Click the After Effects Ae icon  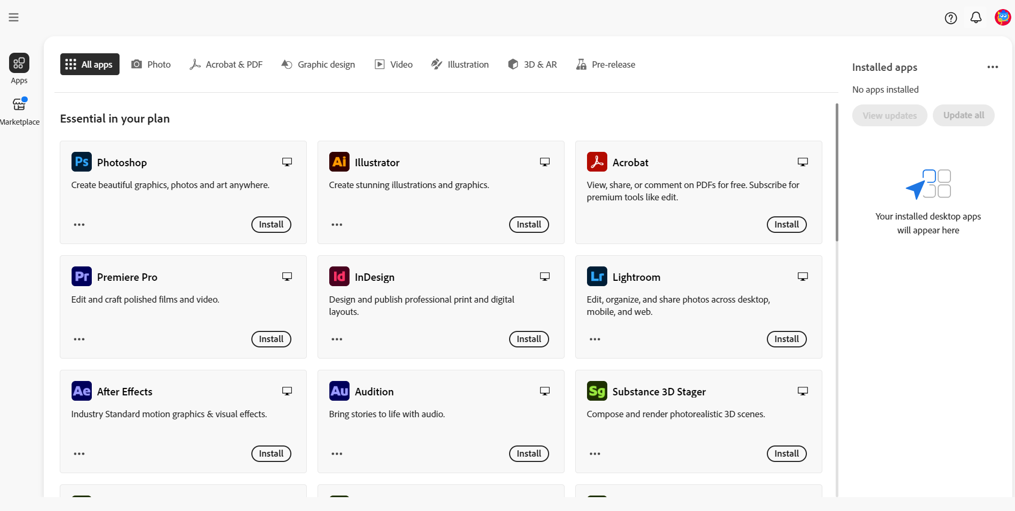click(x=81, y=391)
